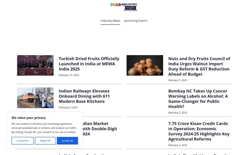Open the Indian Railways Onboard Dining article
This screenshot has height=155, width=248.
(84, 96)
